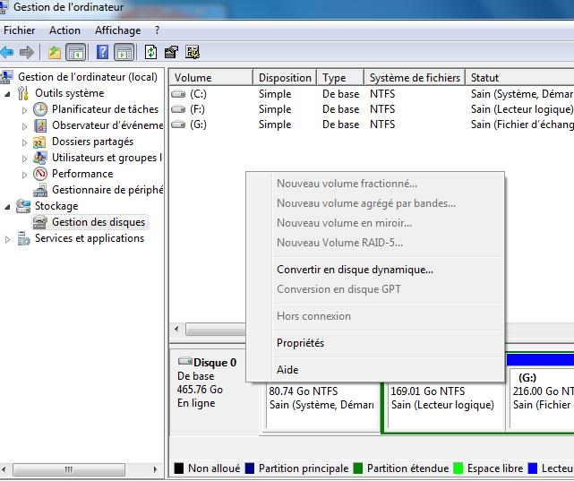Open the Fichier menu
This screenshot has height=481, width=574.
tap(20, 30)
